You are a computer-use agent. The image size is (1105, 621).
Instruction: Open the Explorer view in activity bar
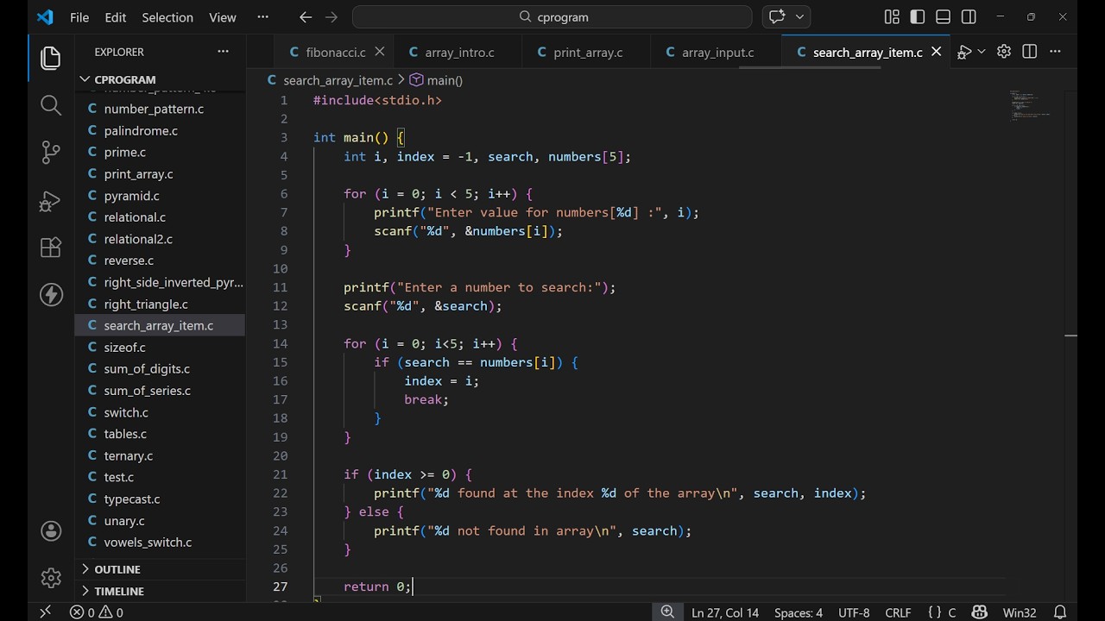[51, 58]
